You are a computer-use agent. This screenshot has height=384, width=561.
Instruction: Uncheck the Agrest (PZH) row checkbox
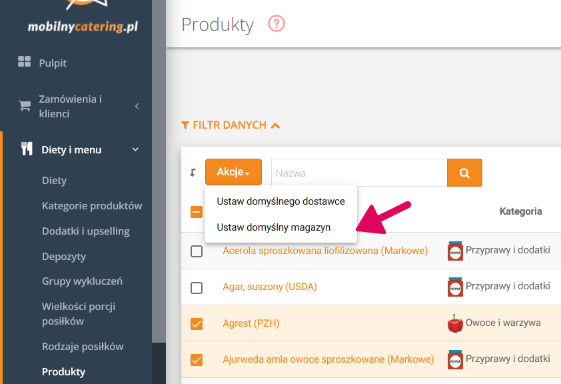pyautogui.click(x=197, y=324)
